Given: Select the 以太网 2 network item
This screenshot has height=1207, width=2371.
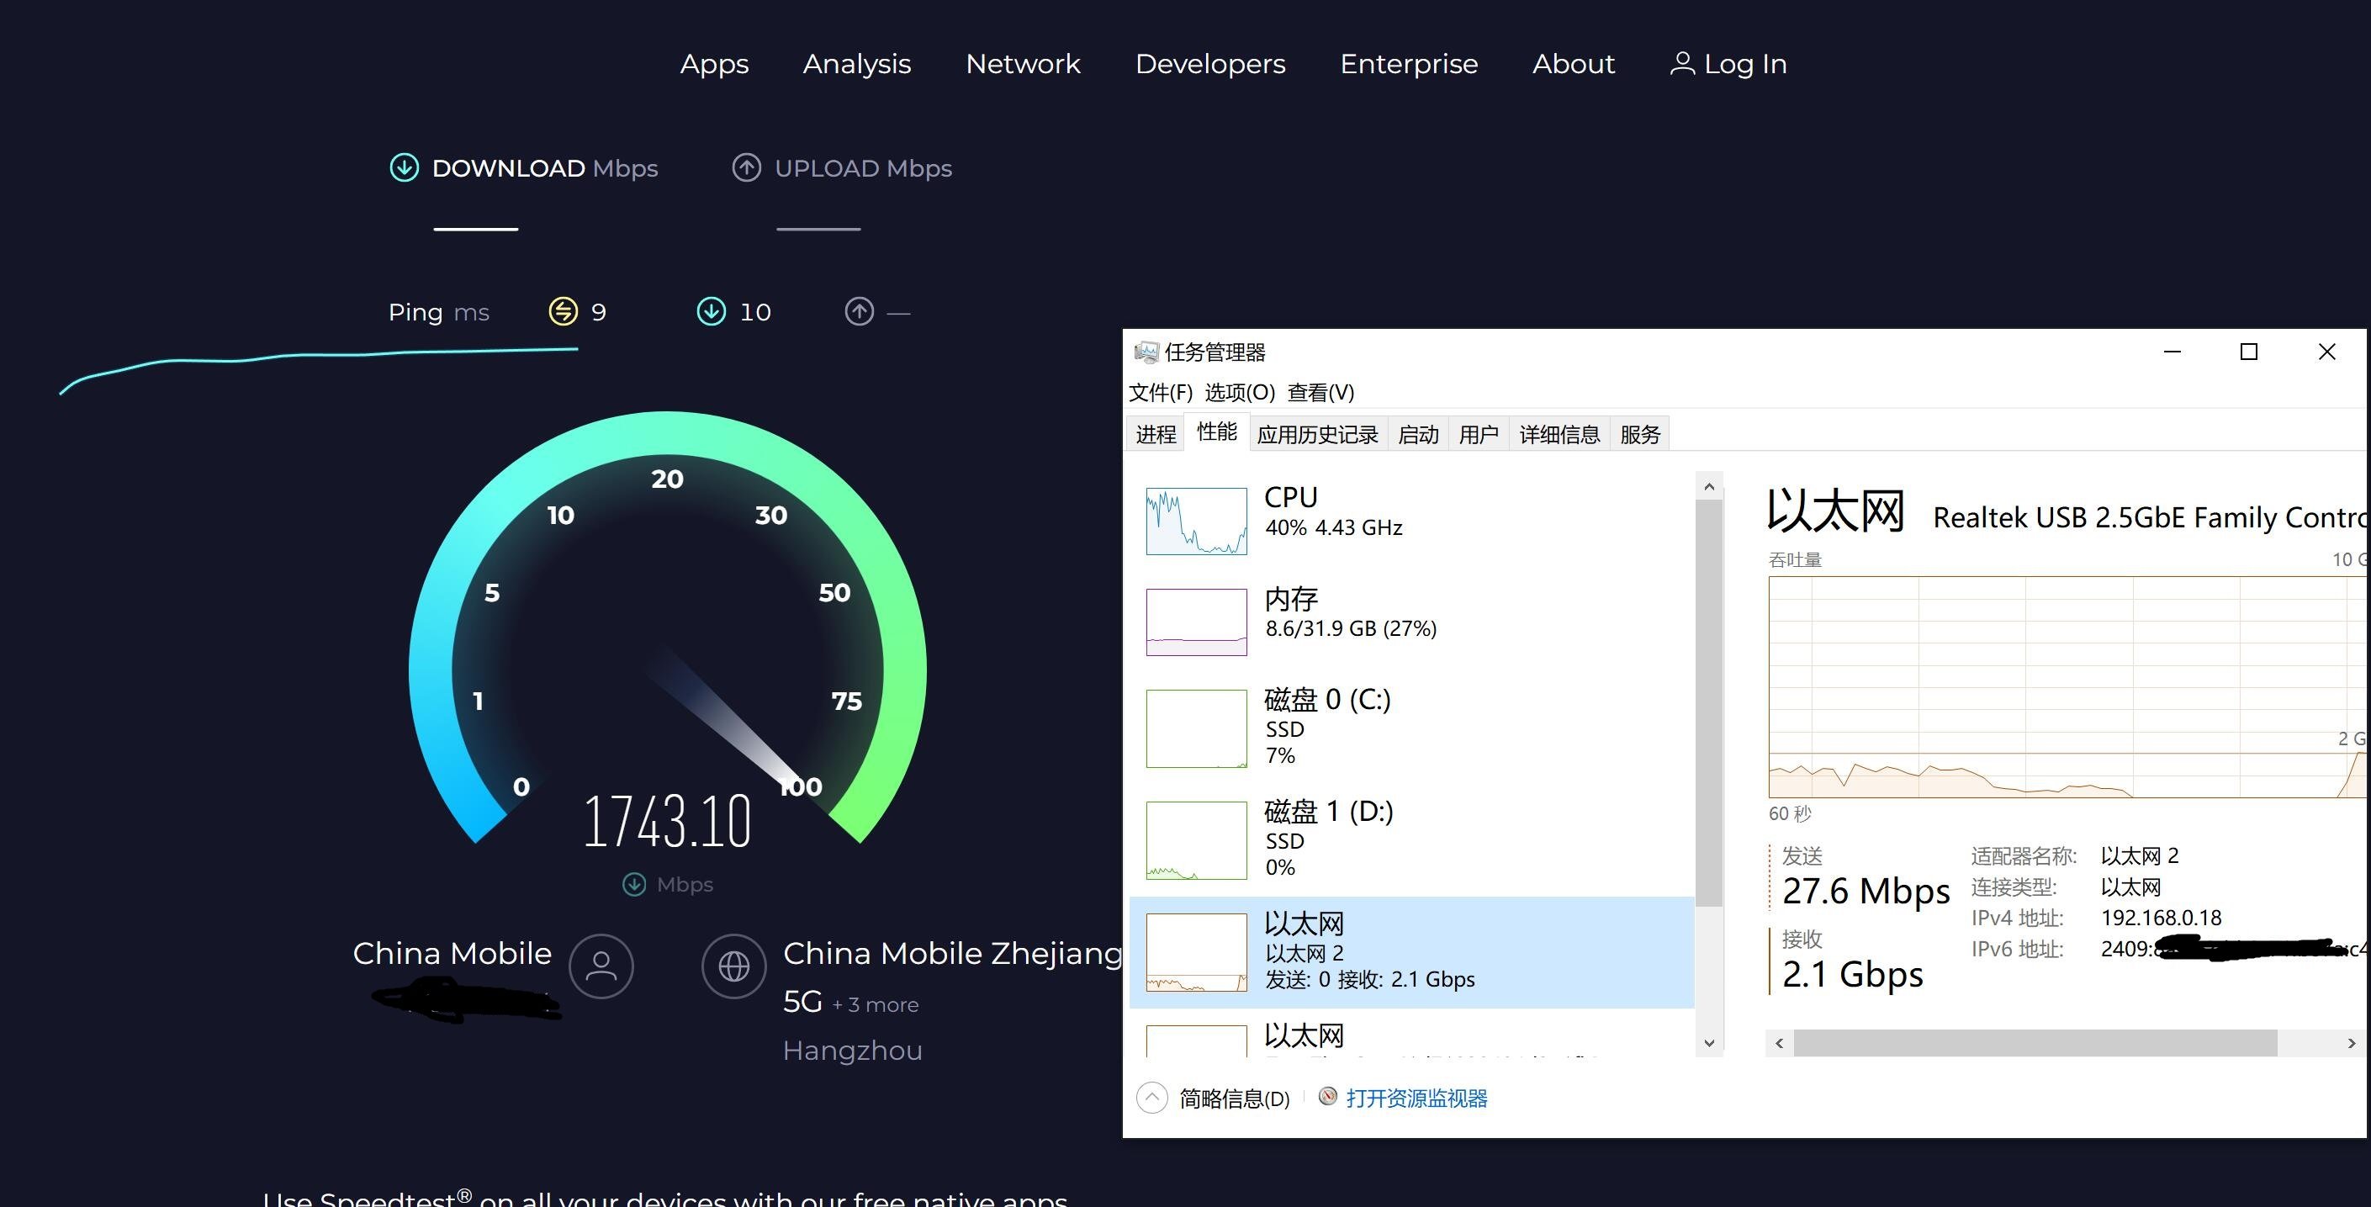Looking at the screenshot, I should click(1411, 952).
